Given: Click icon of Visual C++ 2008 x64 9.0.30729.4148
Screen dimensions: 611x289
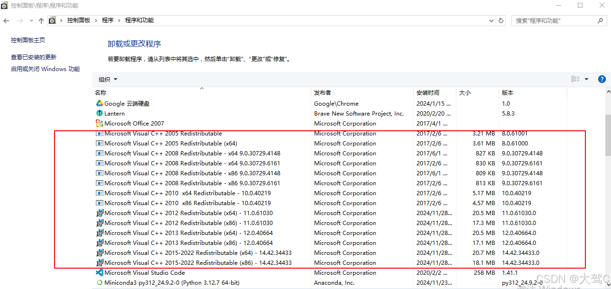Looking at the screenshot, I should (100, 153).
